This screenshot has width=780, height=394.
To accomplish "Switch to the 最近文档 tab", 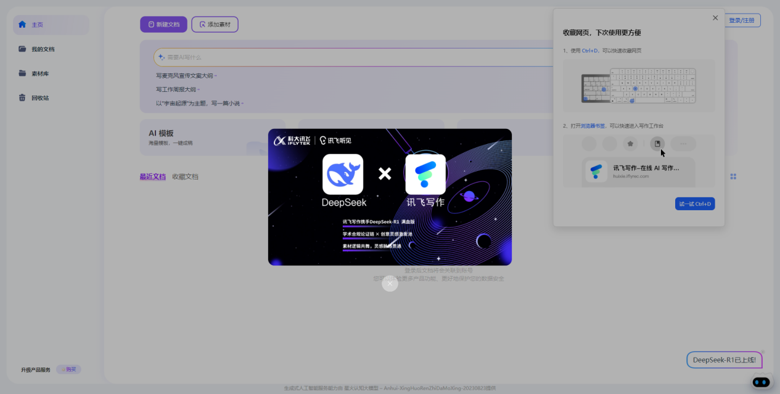I will (x=153, y=176).
